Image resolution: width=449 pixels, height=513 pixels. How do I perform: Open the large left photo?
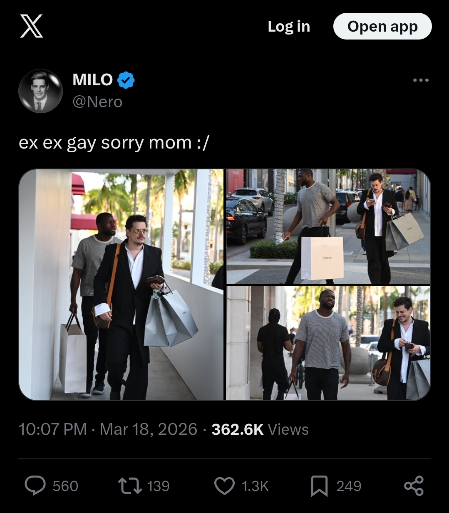121,285
